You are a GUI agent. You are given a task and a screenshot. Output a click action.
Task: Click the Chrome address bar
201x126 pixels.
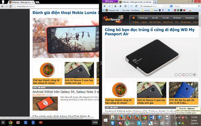coord(56,6)
